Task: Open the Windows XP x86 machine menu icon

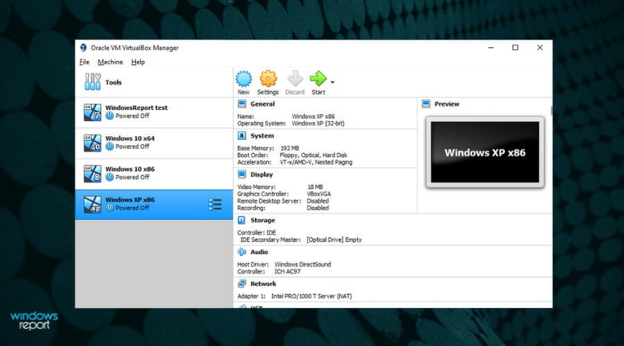Action: [x=216, y=204]
